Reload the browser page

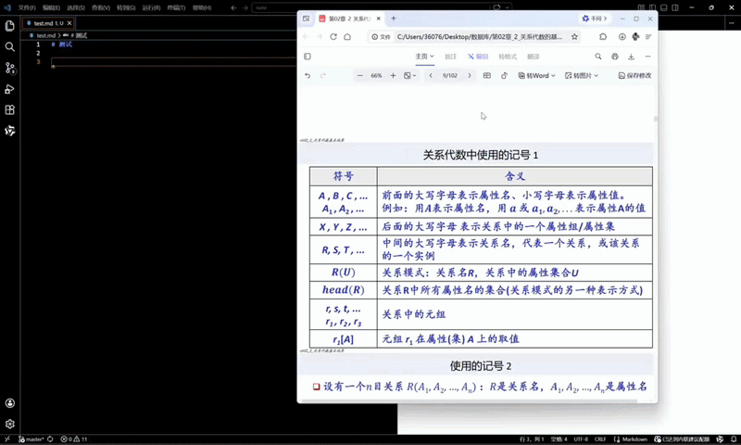pyautogui.click(x=333, y=37)
